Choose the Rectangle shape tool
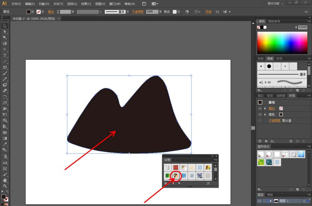Viewport: 312px width, 206px height. [5, 67]
